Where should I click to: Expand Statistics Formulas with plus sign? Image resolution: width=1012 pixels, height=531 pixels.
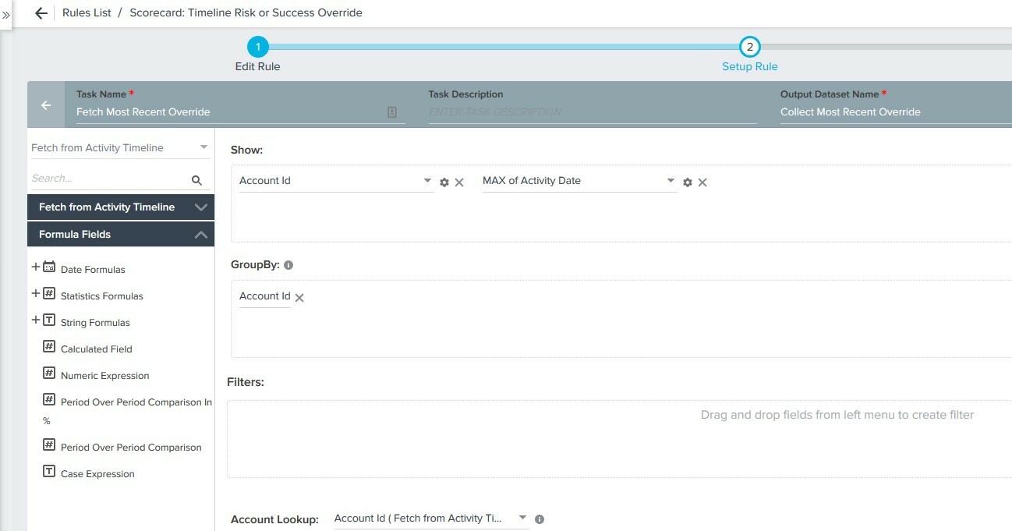pos(35,293)
